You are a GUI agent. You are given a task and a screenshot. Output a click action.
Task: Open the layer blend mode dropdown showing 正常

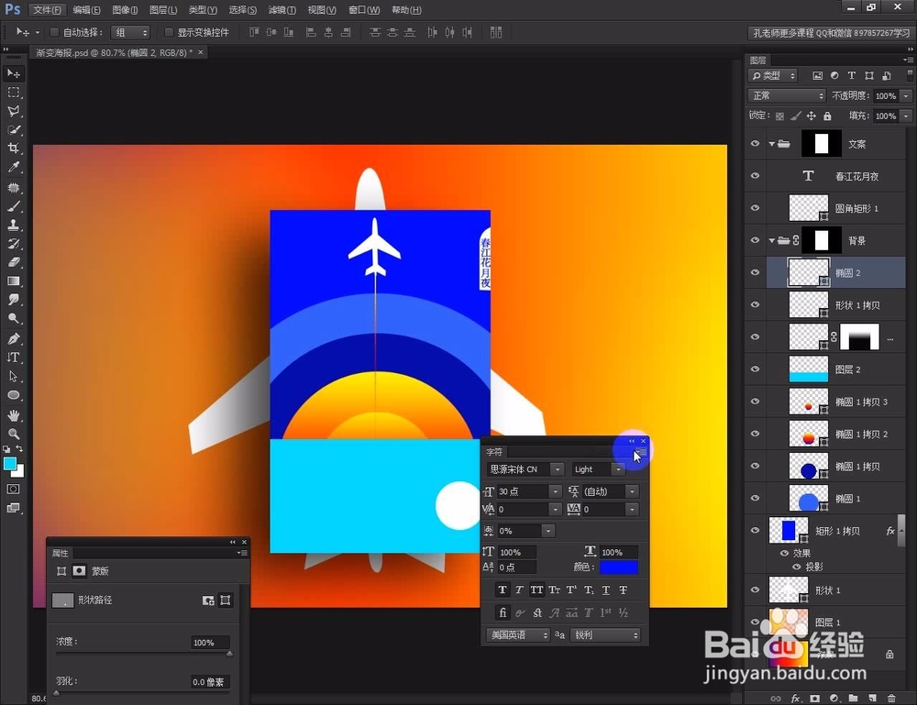(786, 95)
